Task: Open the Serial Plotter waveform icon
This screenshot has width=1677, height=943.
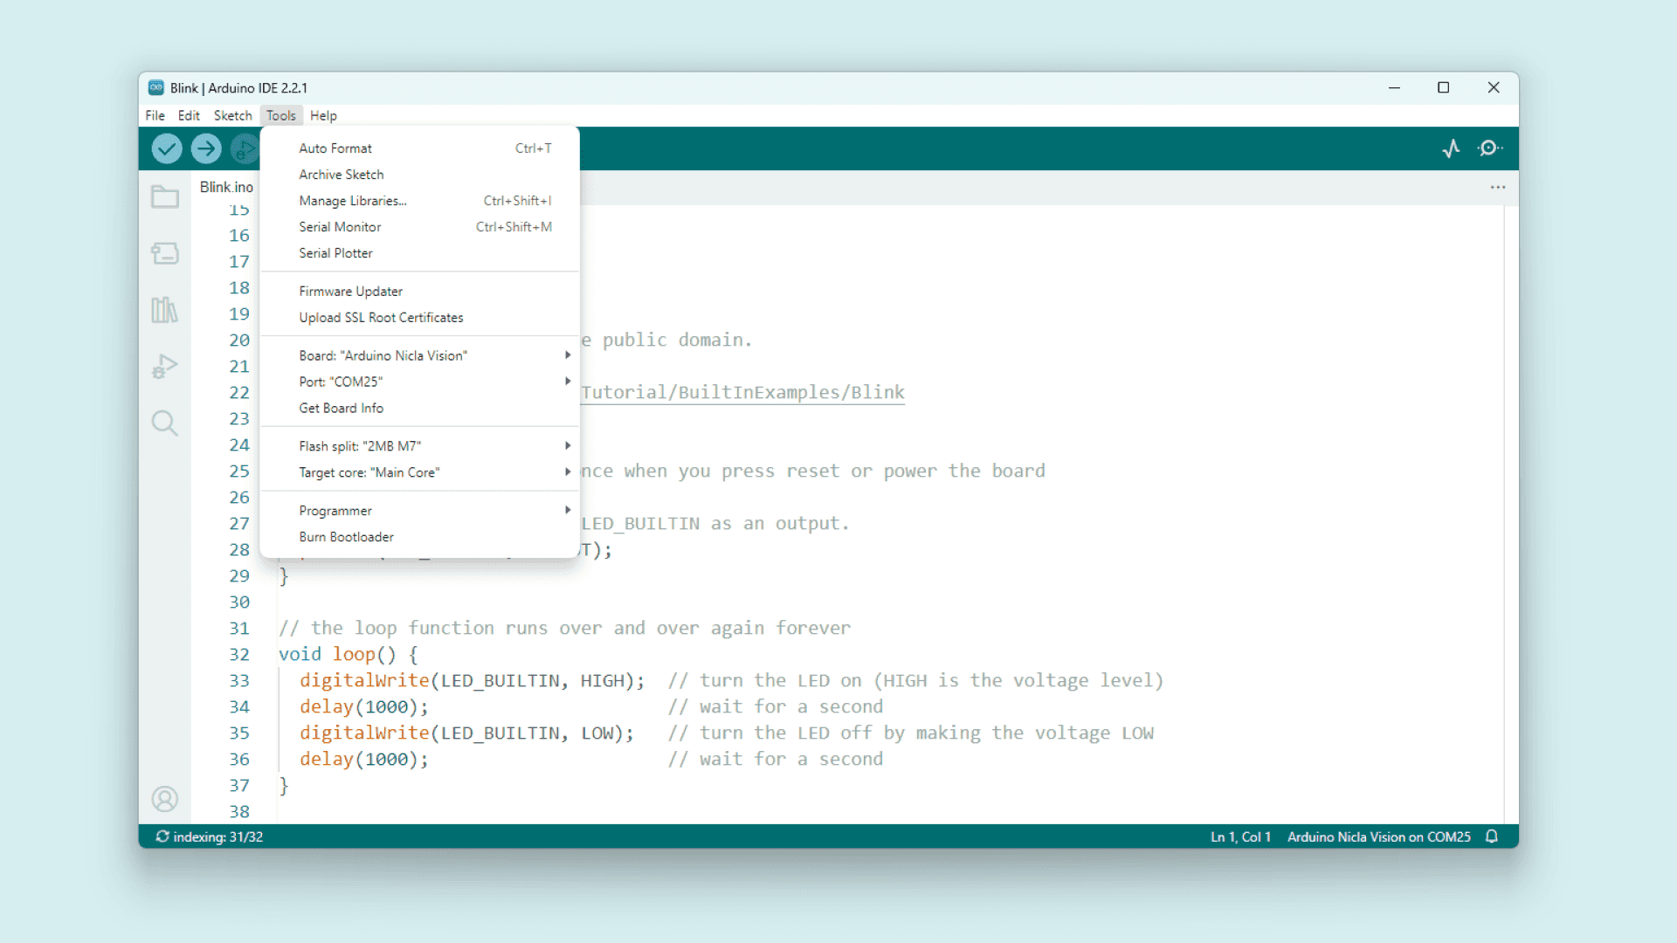Action: pyautogui.click(x=1452, y=148)
